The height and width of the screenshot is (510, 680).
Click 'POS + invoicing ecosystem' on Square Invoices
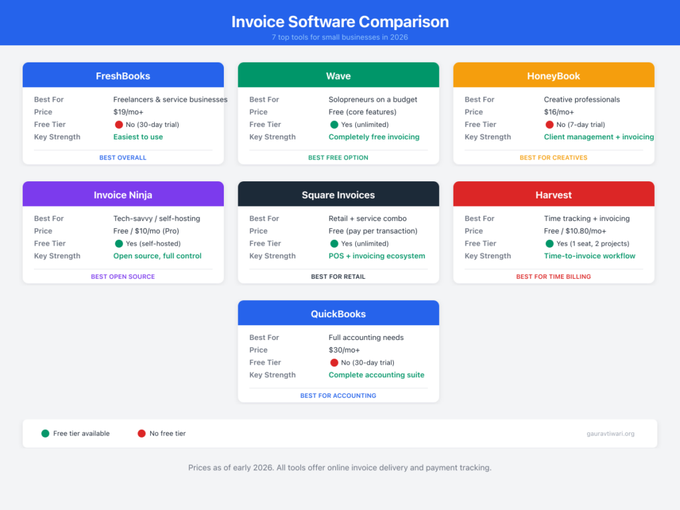[x=377, y=256]
